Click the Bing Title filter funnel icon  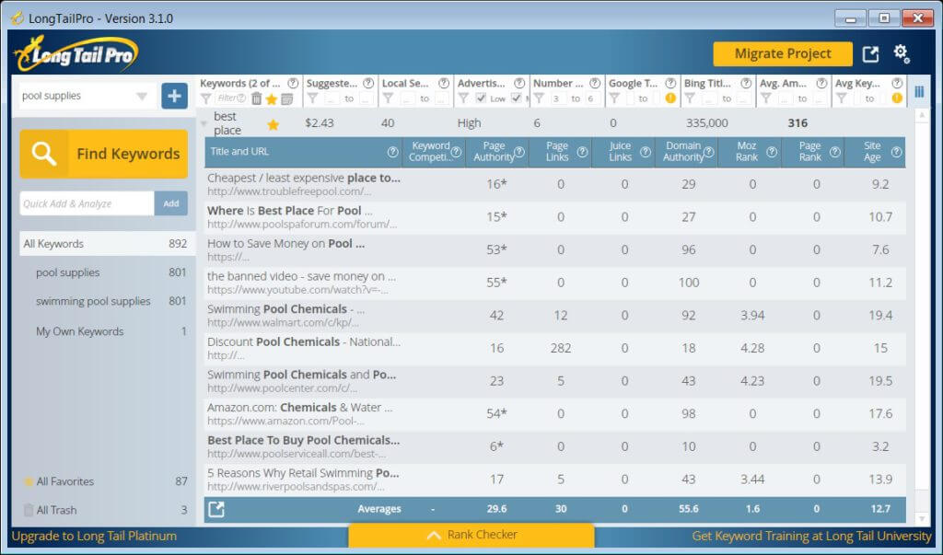690,98
